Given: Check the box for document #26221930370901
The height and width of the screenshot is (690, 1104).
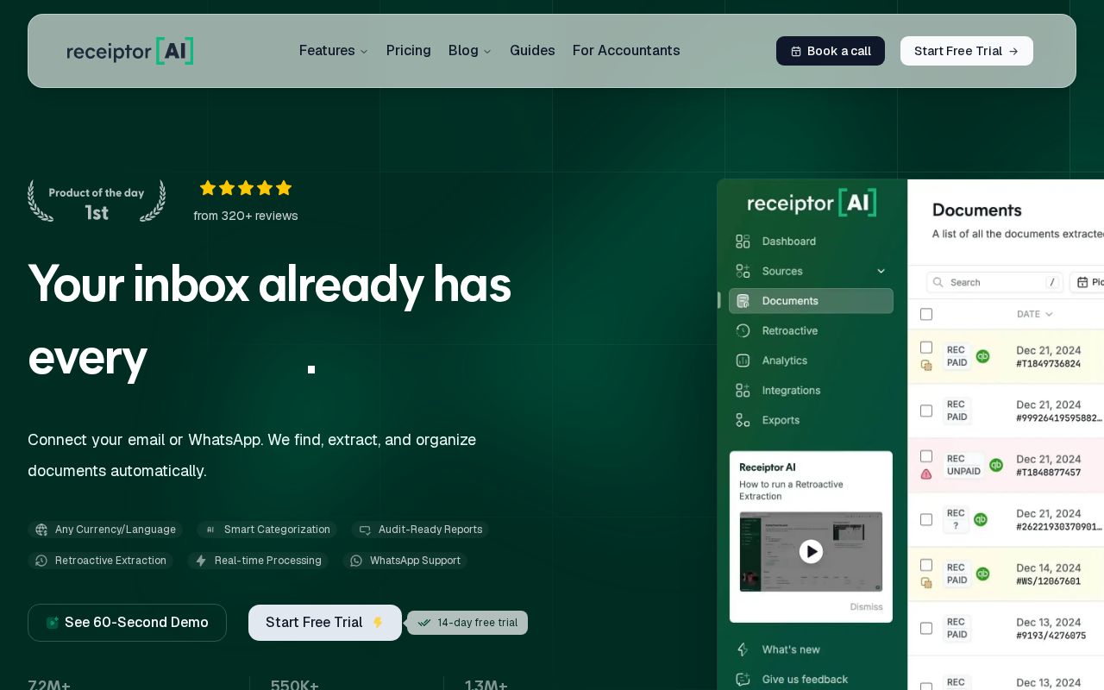Looking at the screenshot, I should point(926,519).
